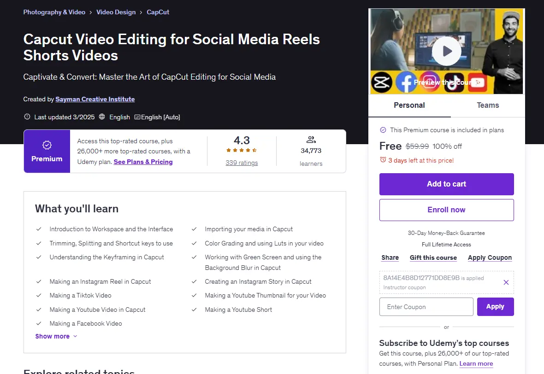Viewport: 544px width, 374px height.
Task: Focus the Enter Coupon field
Action: coord(426,307)
